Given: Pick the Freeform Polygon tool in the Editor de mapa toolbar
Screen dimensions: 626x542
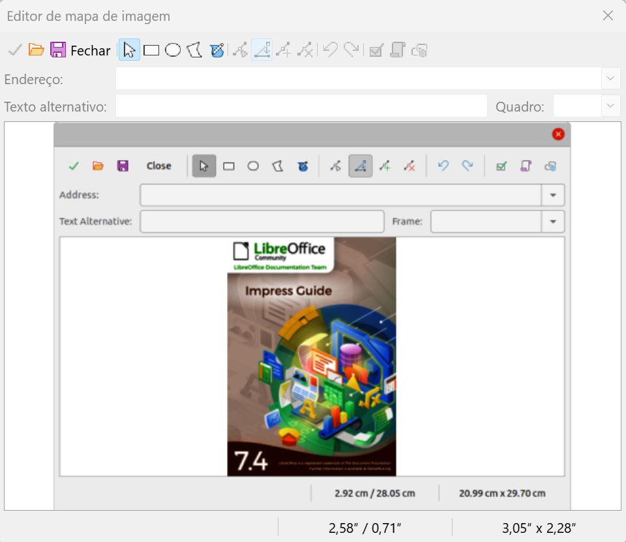Looking at the screenshot, I should pos(216,50).
